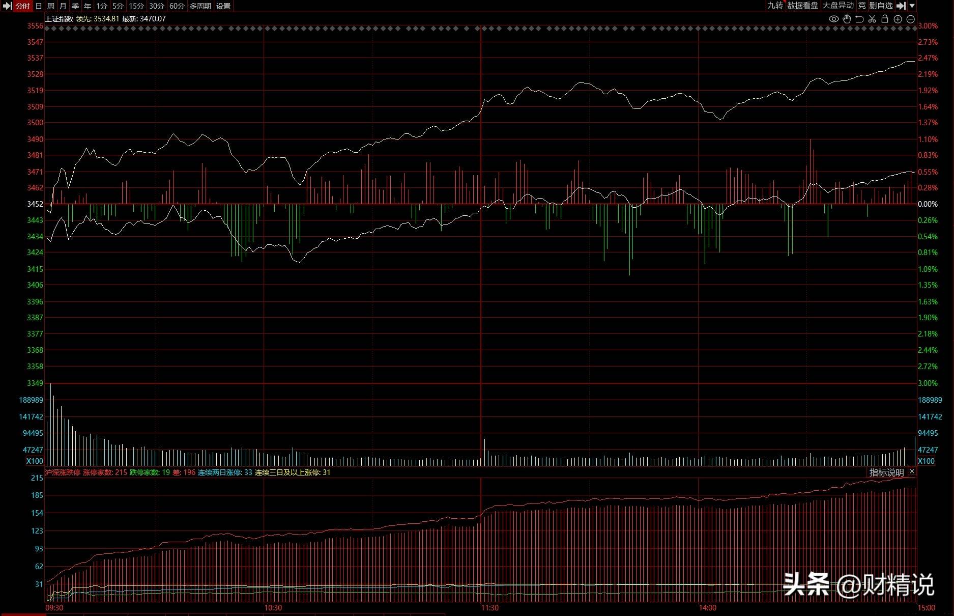Image resolution: width=954 pixels, height=616 pixels.
Task: Click the 差: 196 readout
Action: (184, 472)
